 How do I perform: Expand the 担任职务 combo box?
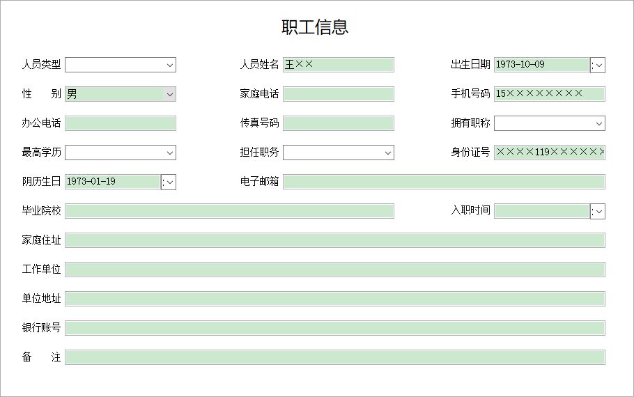(x=388, y=153)
